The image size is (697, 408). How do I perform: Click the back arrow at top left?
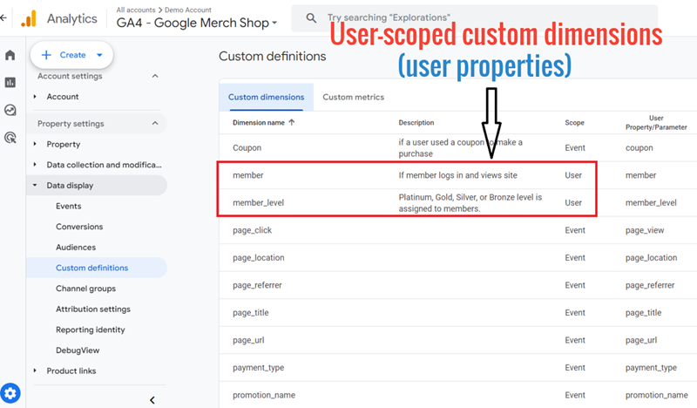point(4,17)
